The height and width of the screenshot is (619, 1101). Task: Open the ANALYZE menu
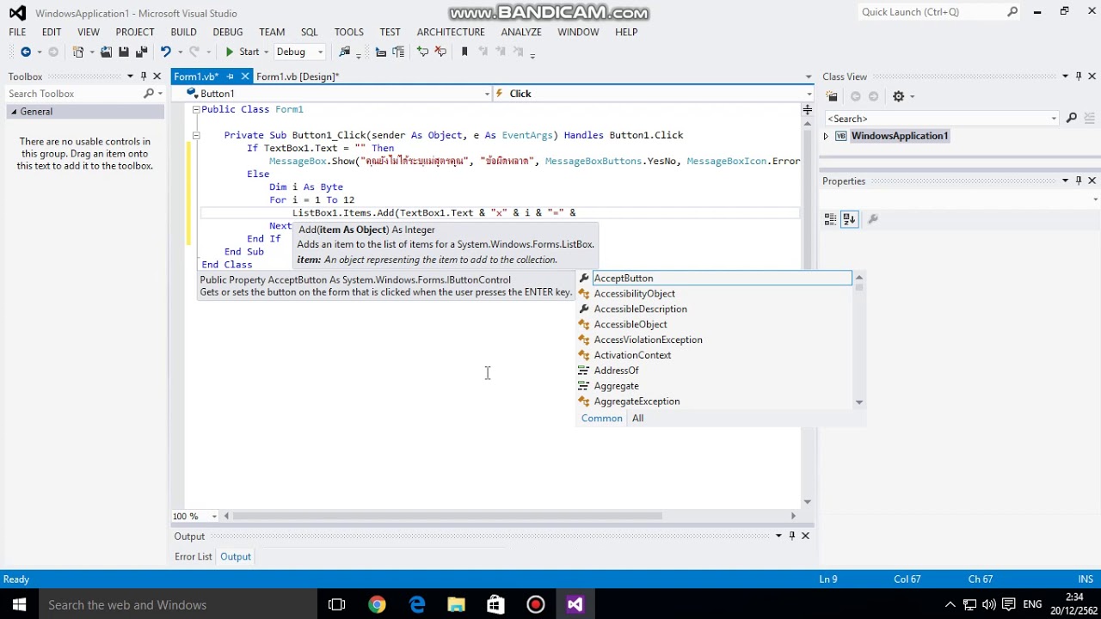click(x=521, y=32)
